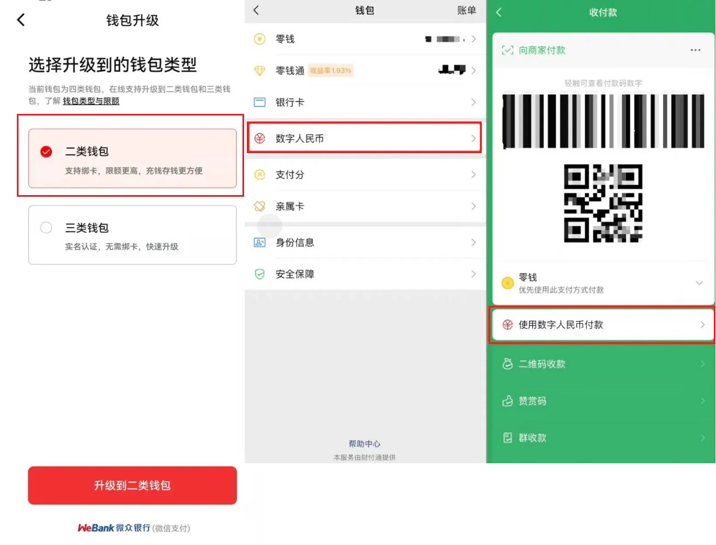Screen dimensions: 716x545
Task: Open 使用数字人民币付款 via its chevron
Action: (x=702, y=325)
